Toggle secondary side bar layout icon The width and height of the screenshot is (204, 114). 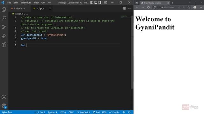click(100, 3)
